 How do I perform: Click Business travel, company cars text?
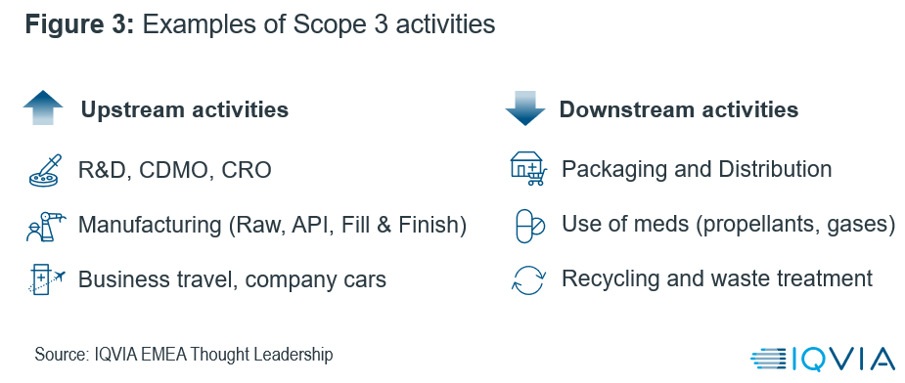(x=232, y=279)
